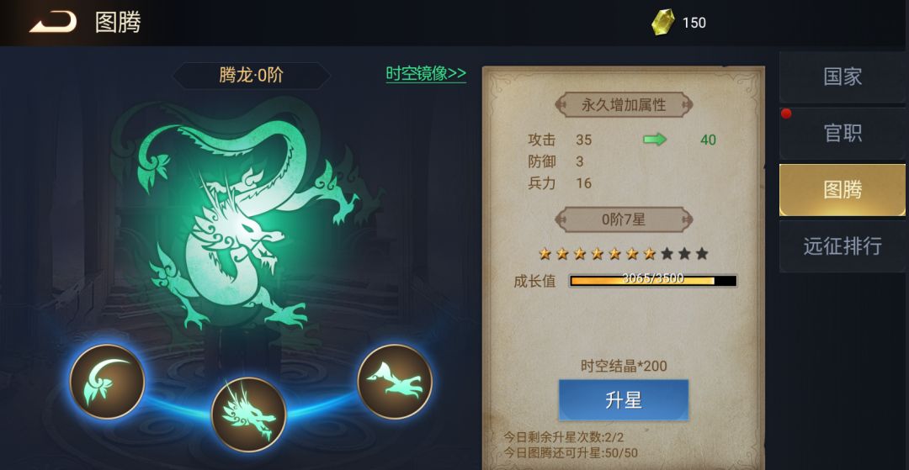Tap the 永久增加属性 header label
The width and height of the screenshot is (909, 470).
click(x=624, y=105)
